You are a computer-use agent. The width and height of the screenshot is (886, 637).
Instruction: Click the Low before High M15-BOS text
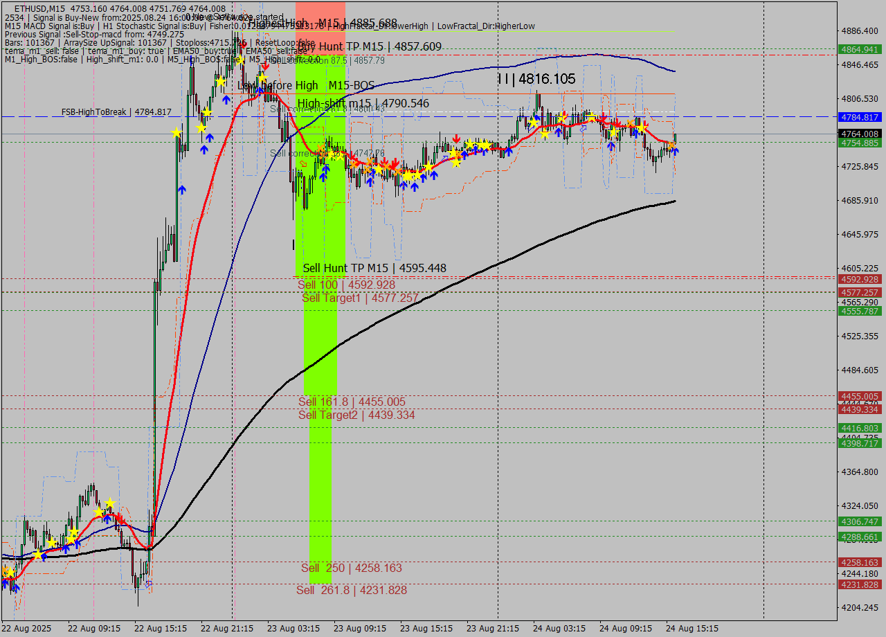click(305, 85)
